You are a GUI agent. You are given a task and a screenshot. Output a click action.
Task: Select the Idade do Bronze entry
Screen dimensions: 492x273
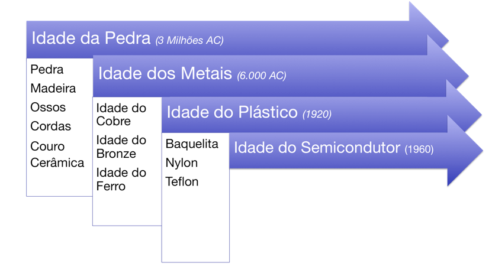(121, 147)
